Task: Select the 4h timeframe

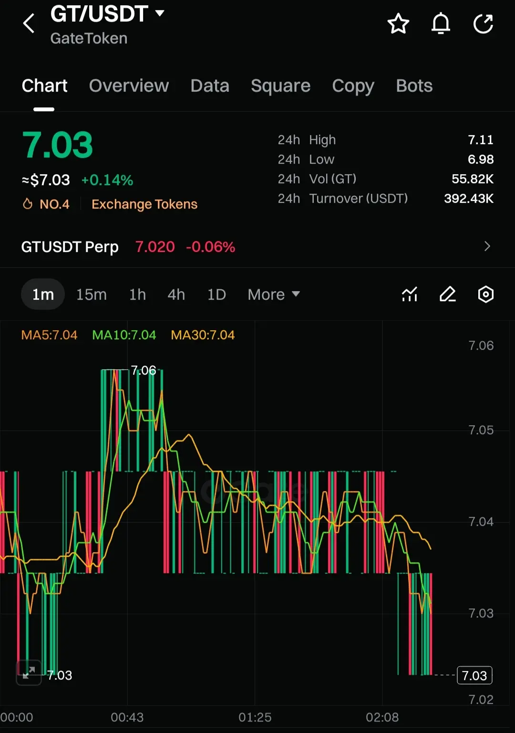Action: point(176,294)
